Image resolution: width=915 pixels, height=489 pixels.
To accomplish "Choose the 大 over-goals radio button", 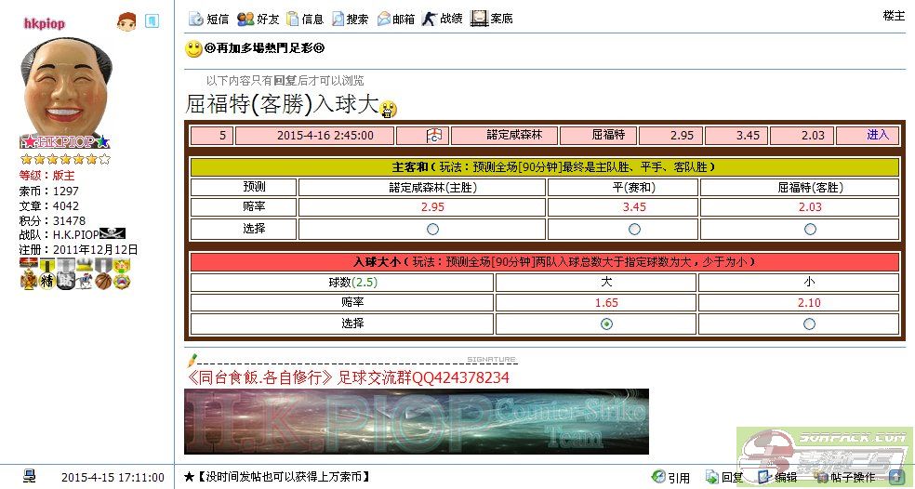I will [x=606, y=324].
